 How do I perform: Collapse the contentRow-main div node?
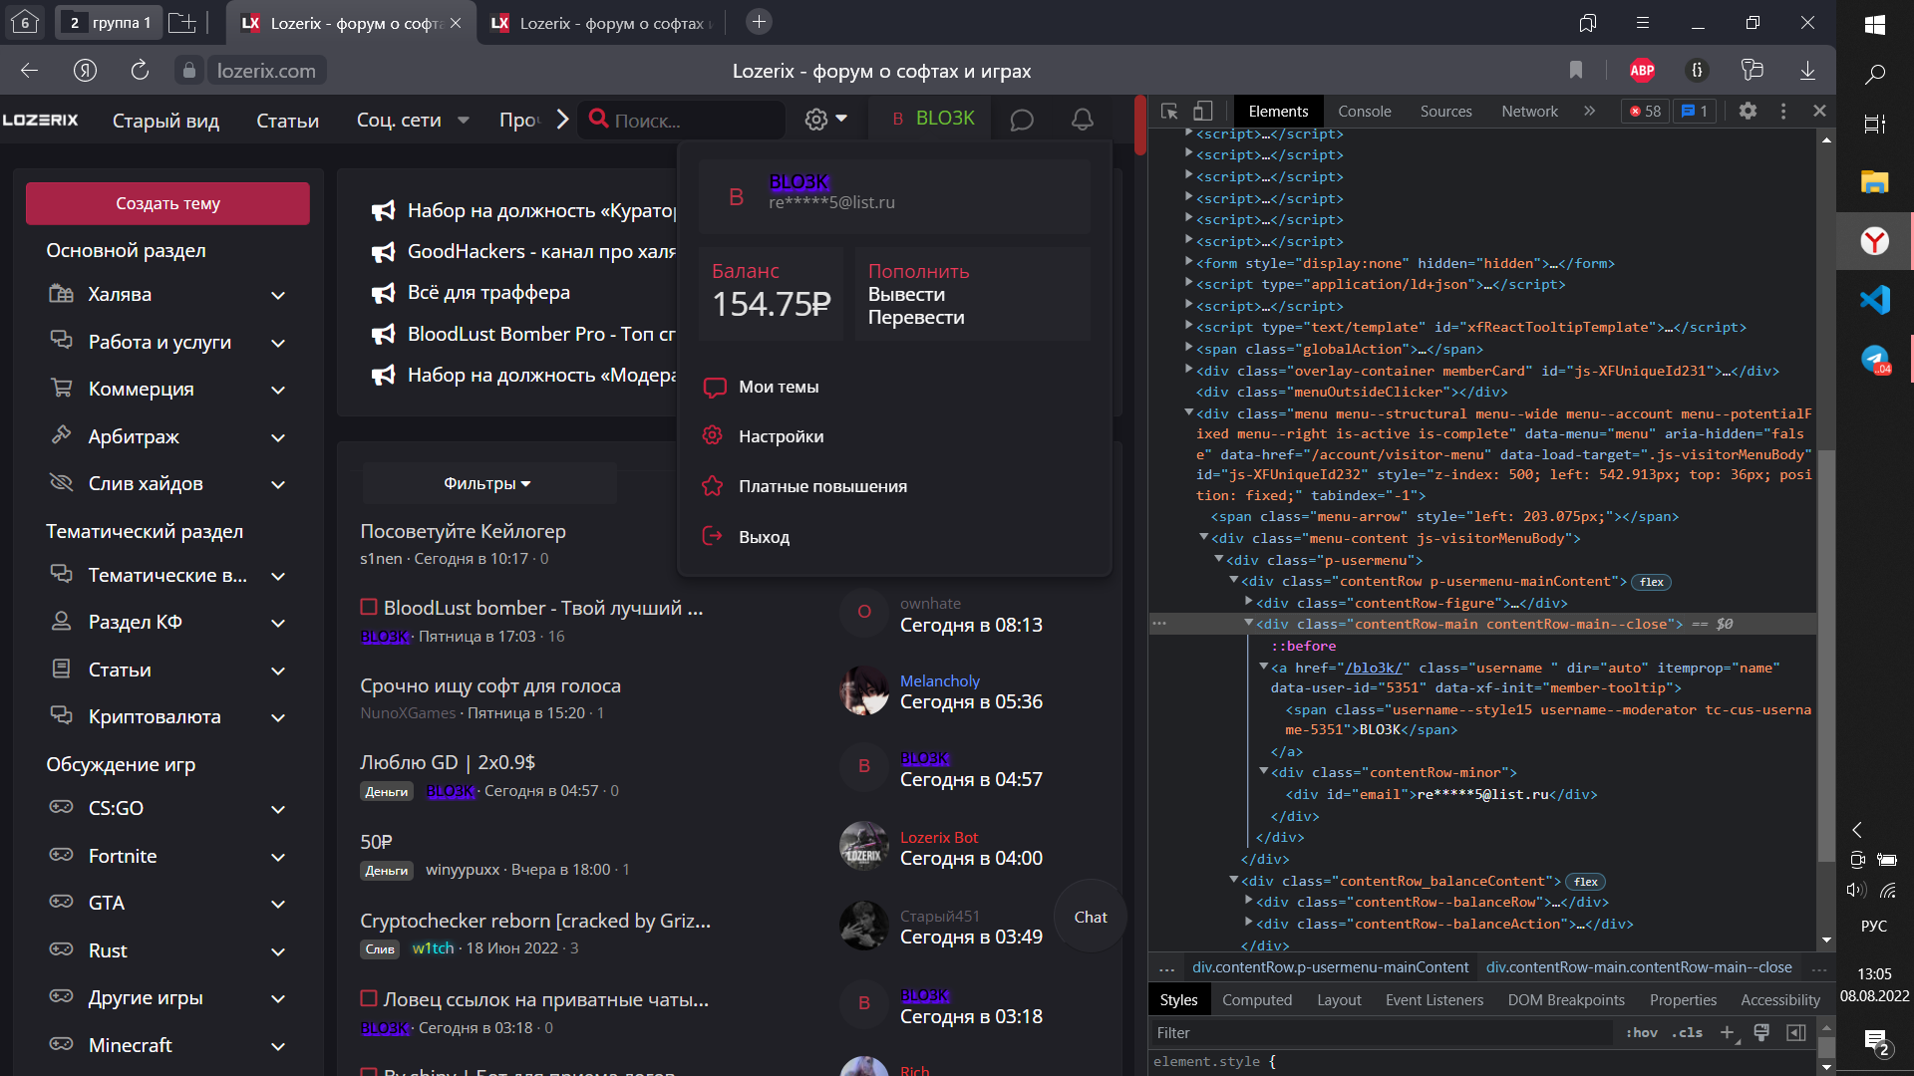(x=1248, y=624)
